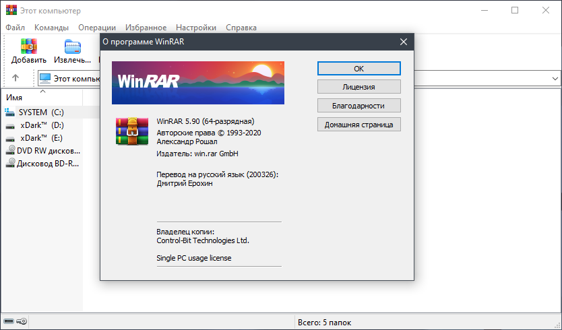Open the Операции menu
The height and width of the screenshot is (330, 562).
pos(97,28)
